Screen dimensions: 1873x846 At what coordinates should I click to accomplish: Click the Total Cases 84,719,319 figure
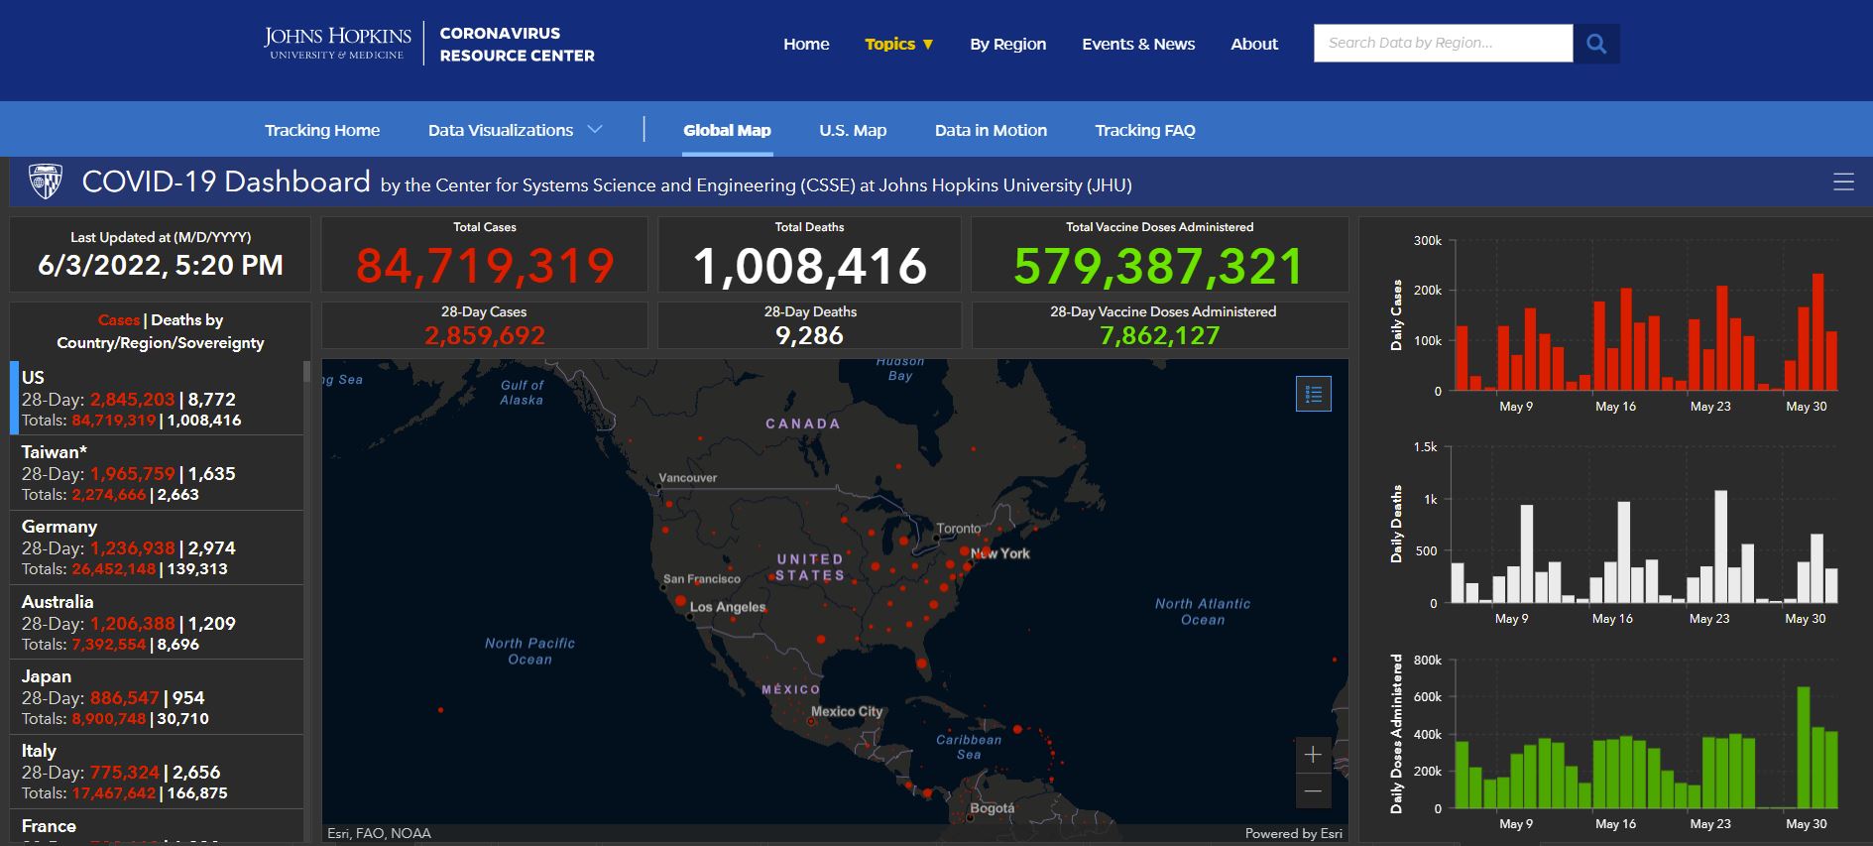tap(485, 266)
